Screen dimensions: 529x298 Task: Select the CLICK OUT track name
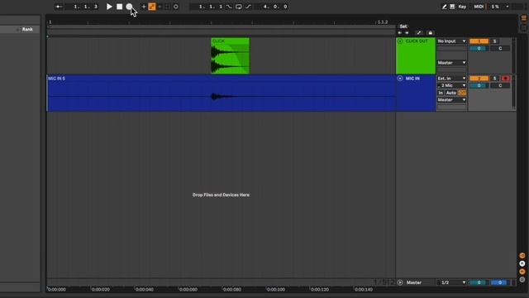click(x=417, y=41)
